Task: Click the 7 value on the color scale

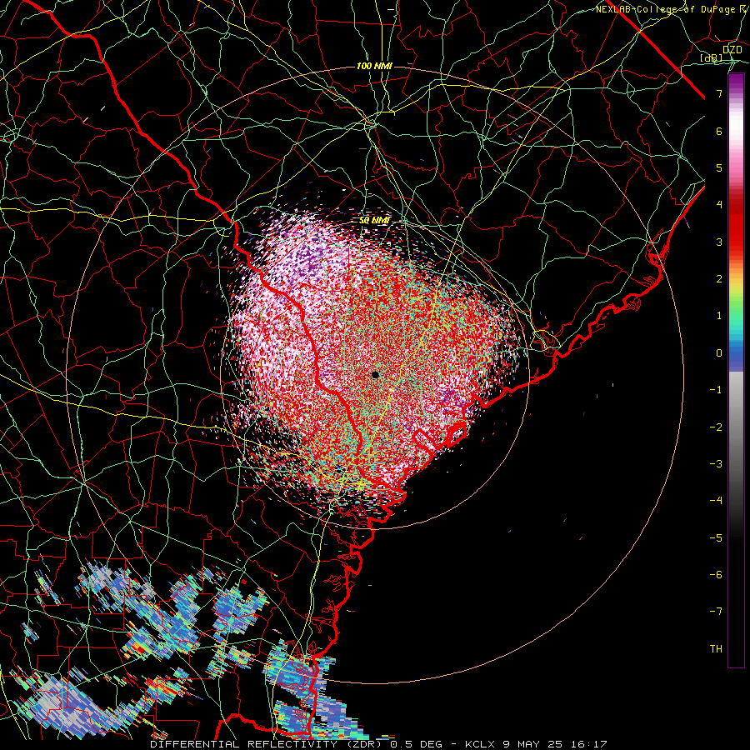Action: 719,93
